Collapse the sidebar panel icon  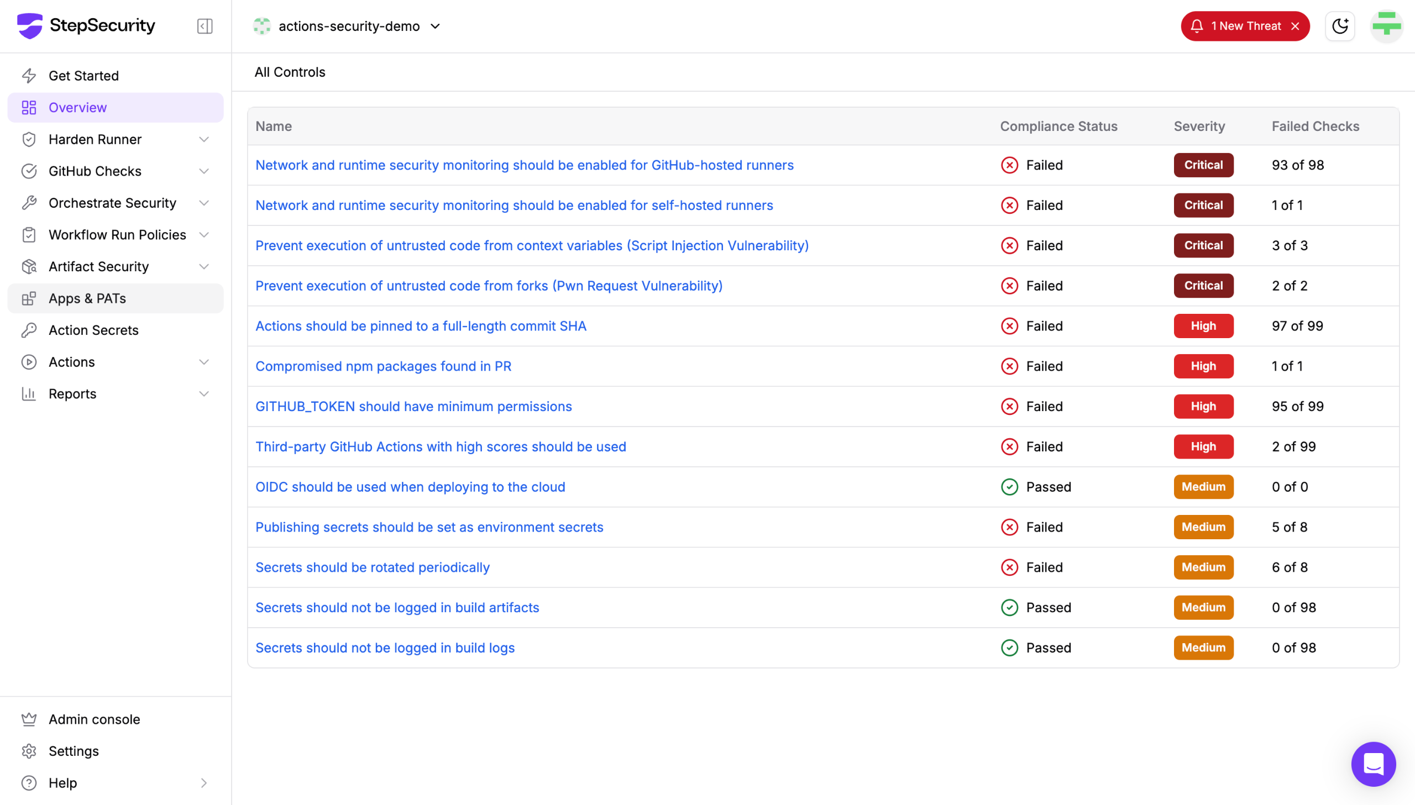pyautogui.click(x=205, y=26)
